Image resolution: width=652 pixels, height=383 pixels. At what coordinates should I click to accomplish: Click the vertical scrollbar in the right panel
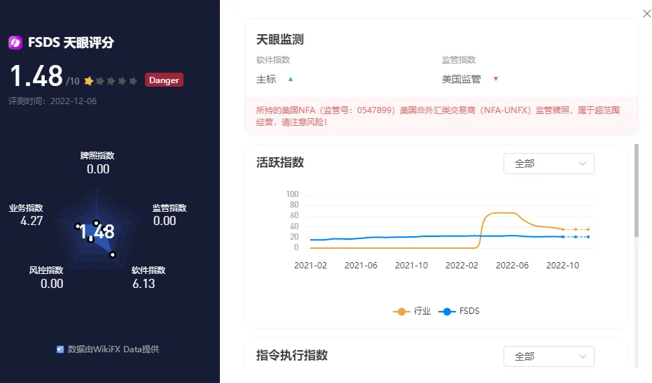click(x=637, y=191)
